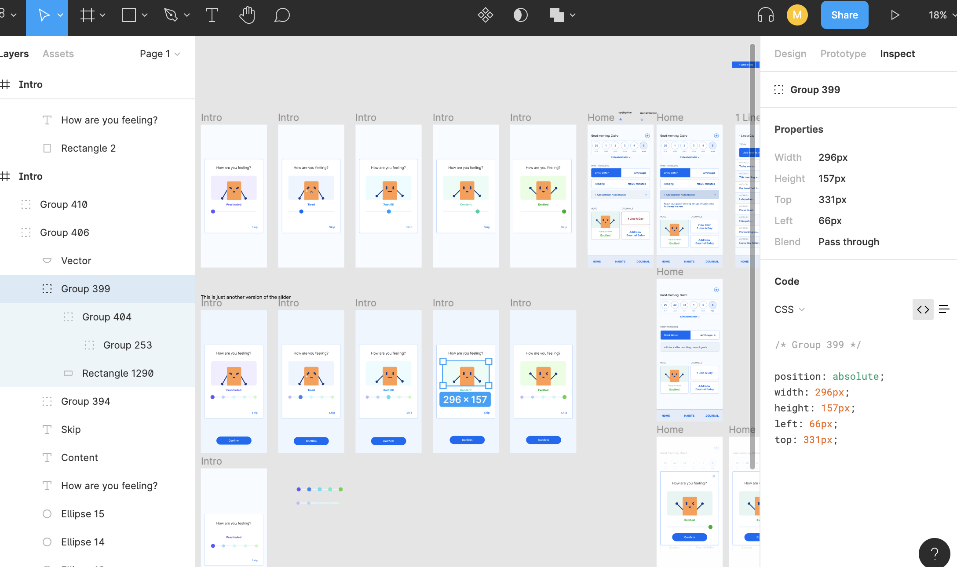This screenshot has height=567, width=957.
Task: Select the Comment tool
Action: tap(282, 15)
